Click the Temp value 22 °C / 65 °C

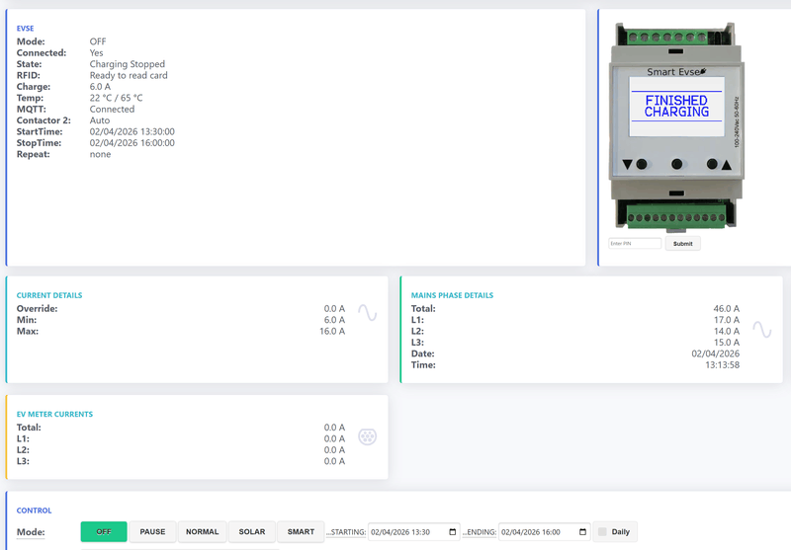tap(116, 98)
